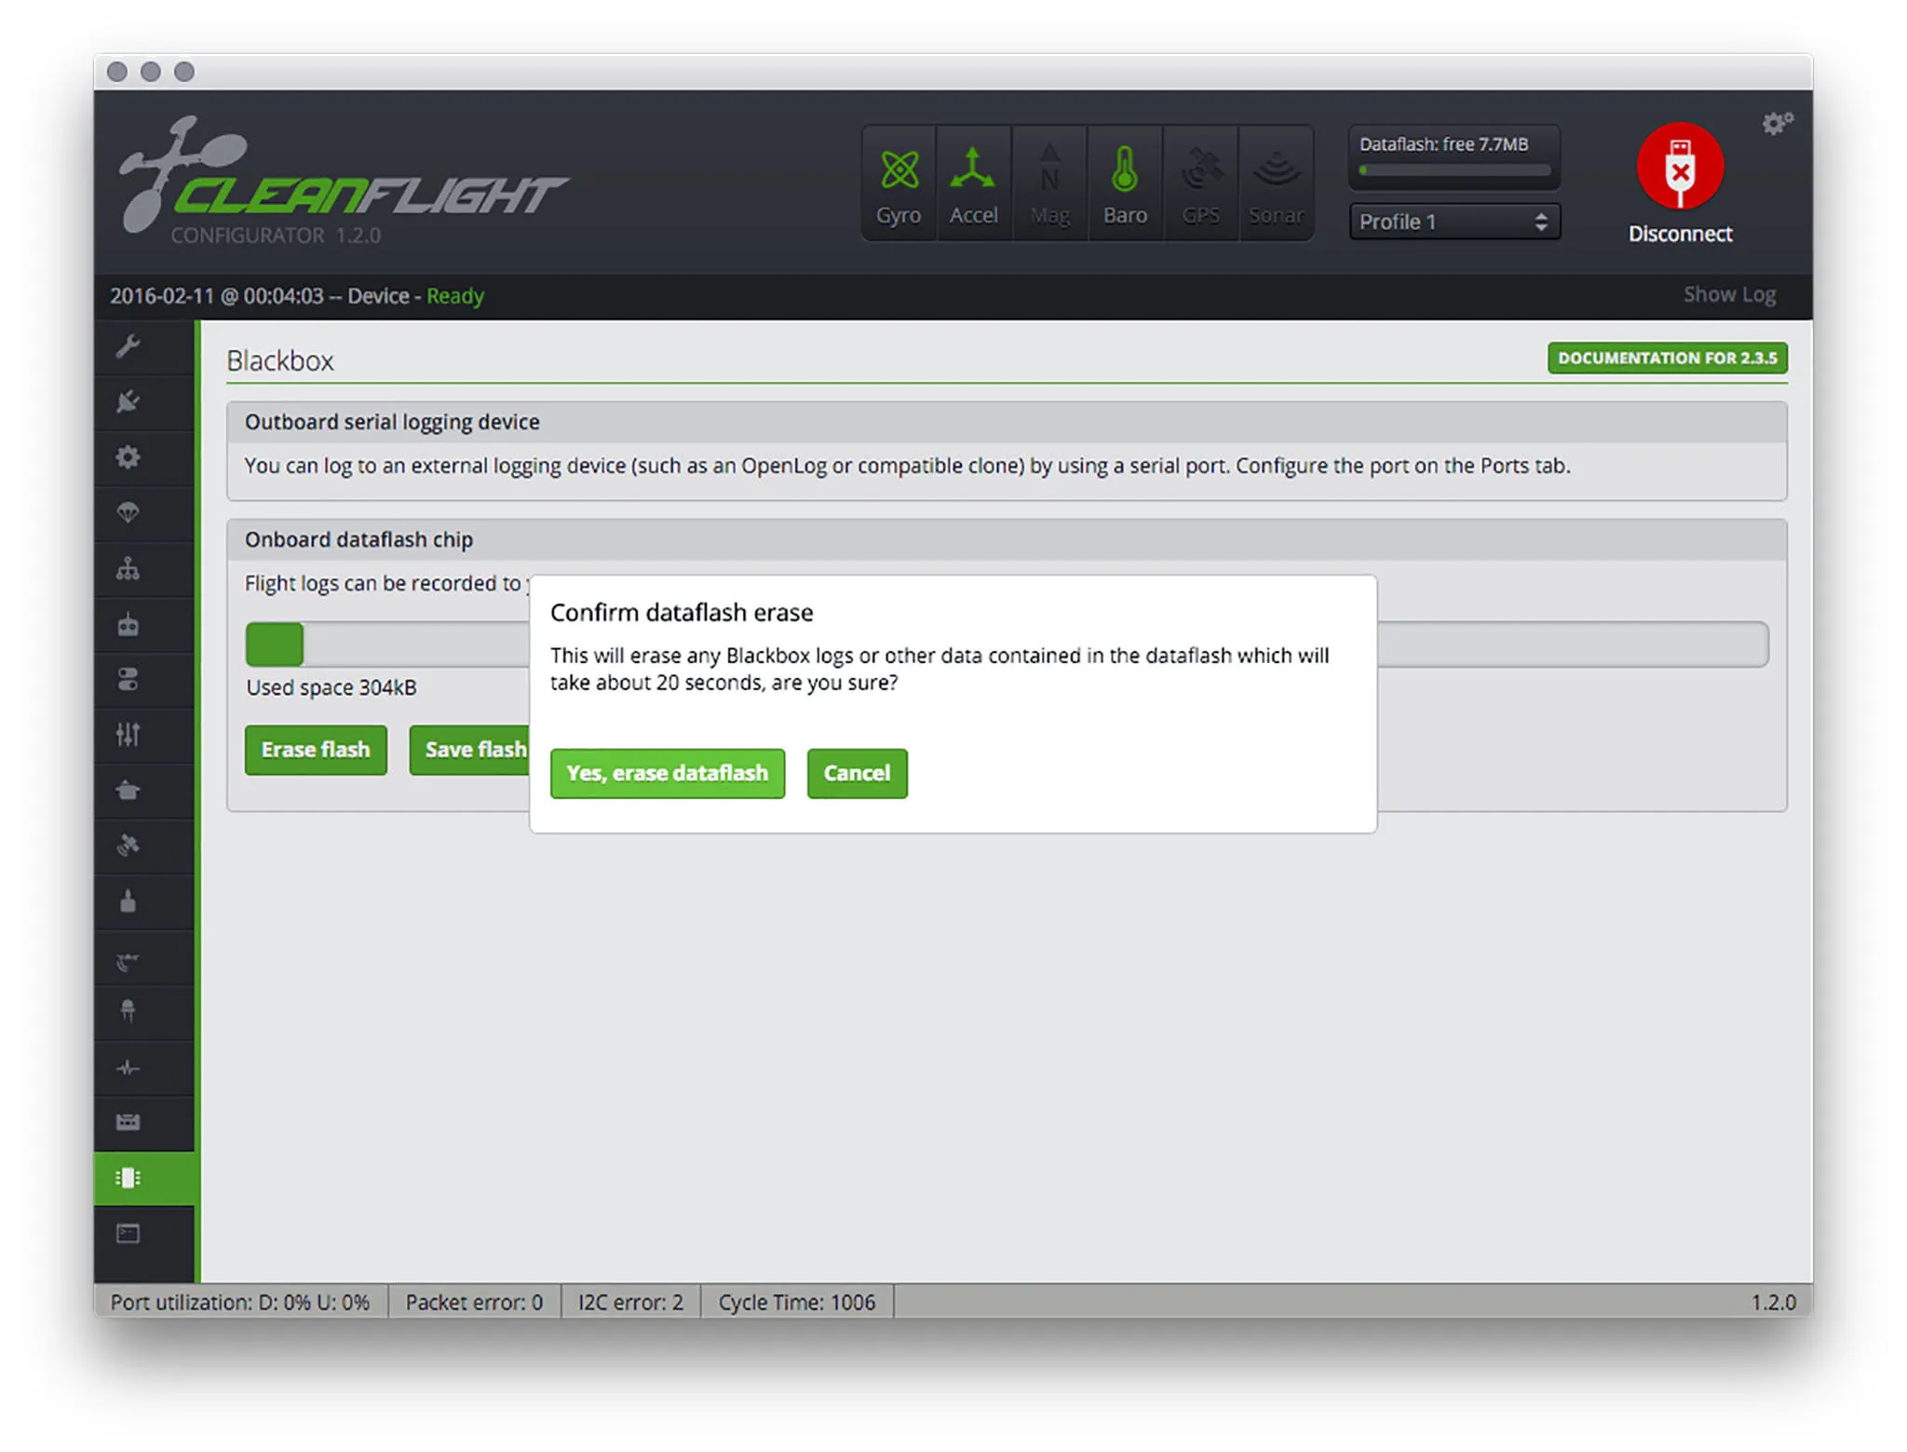Confirm with Yes, erase dataflash button

click(667, 773)
